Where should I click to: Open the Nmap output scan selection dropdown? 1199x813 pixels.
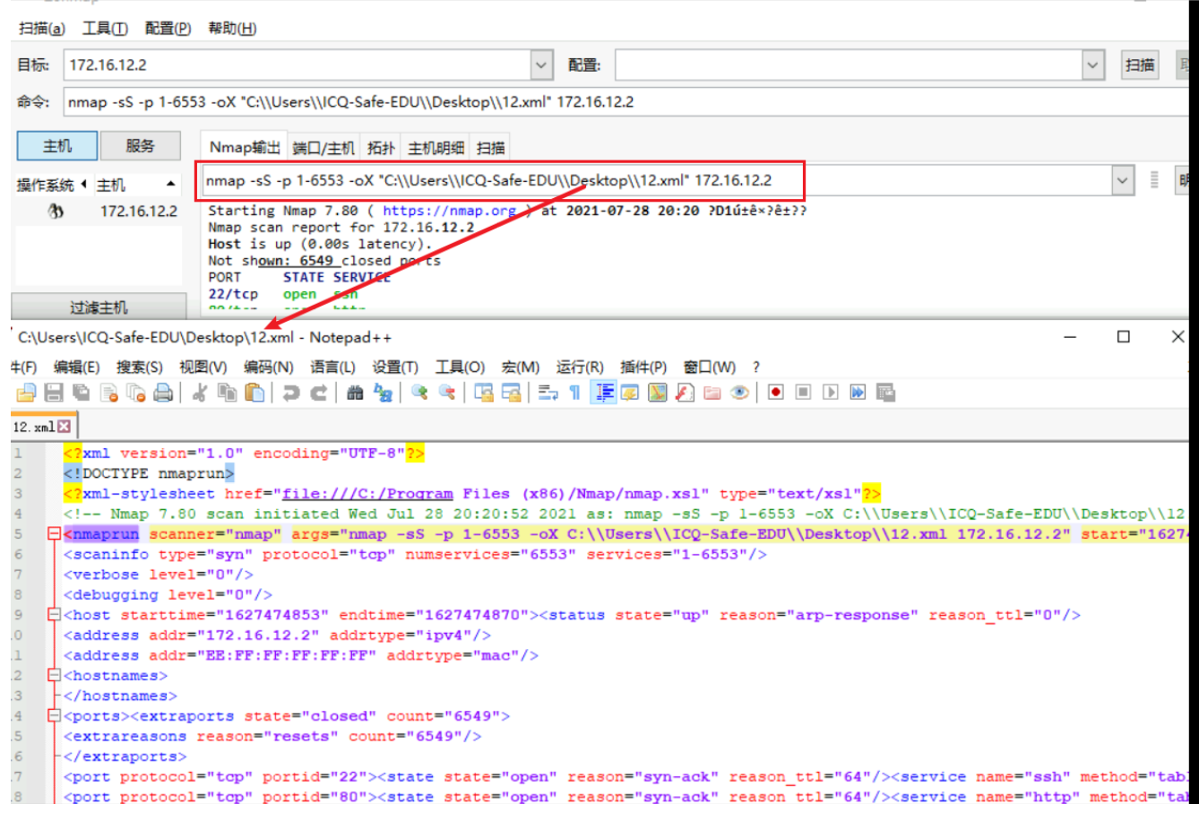pyautogui.click(x=1123, y=181)
